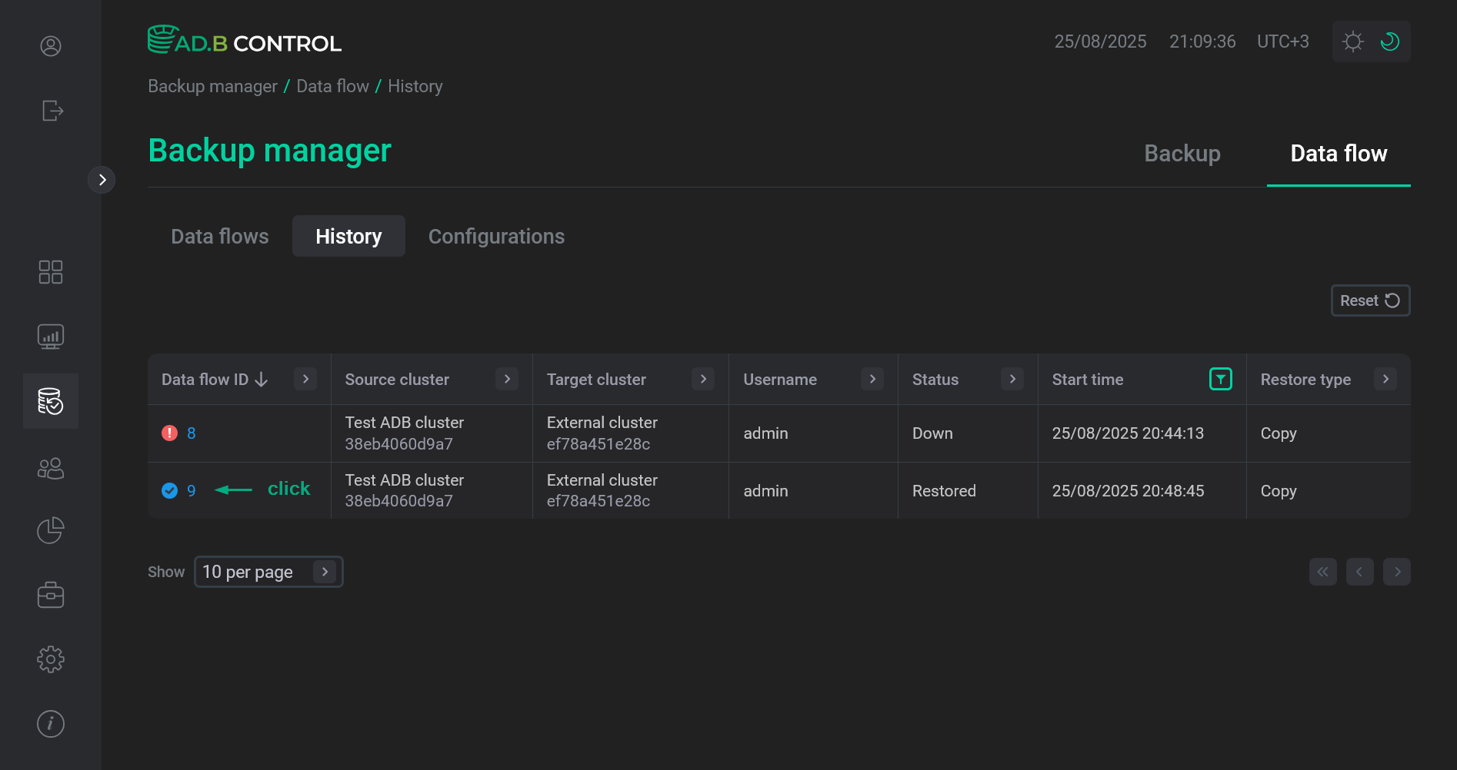Click the 'Backup manager' breadcrumb link
1457x770 pixels.
(212, 86)
